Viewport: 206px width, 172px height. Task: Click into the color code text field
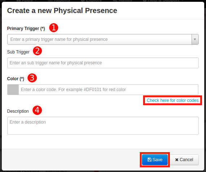click(108, 90)
